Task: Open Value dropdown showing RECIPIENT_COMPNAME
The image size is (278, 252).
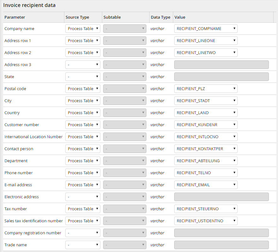Action: coord(206,28)
